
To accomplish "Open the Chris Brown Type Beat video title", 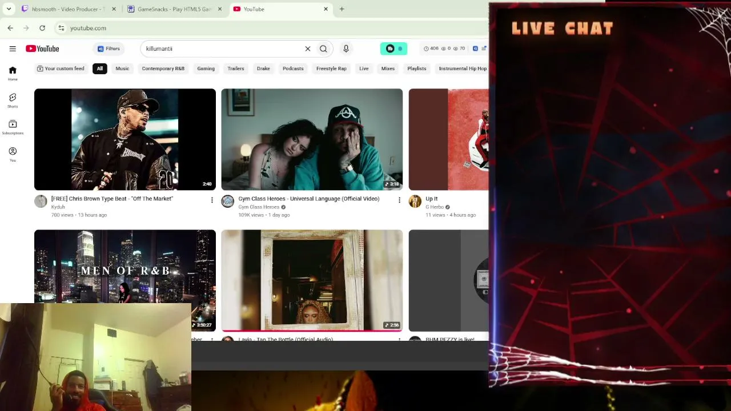I will 112,199.
